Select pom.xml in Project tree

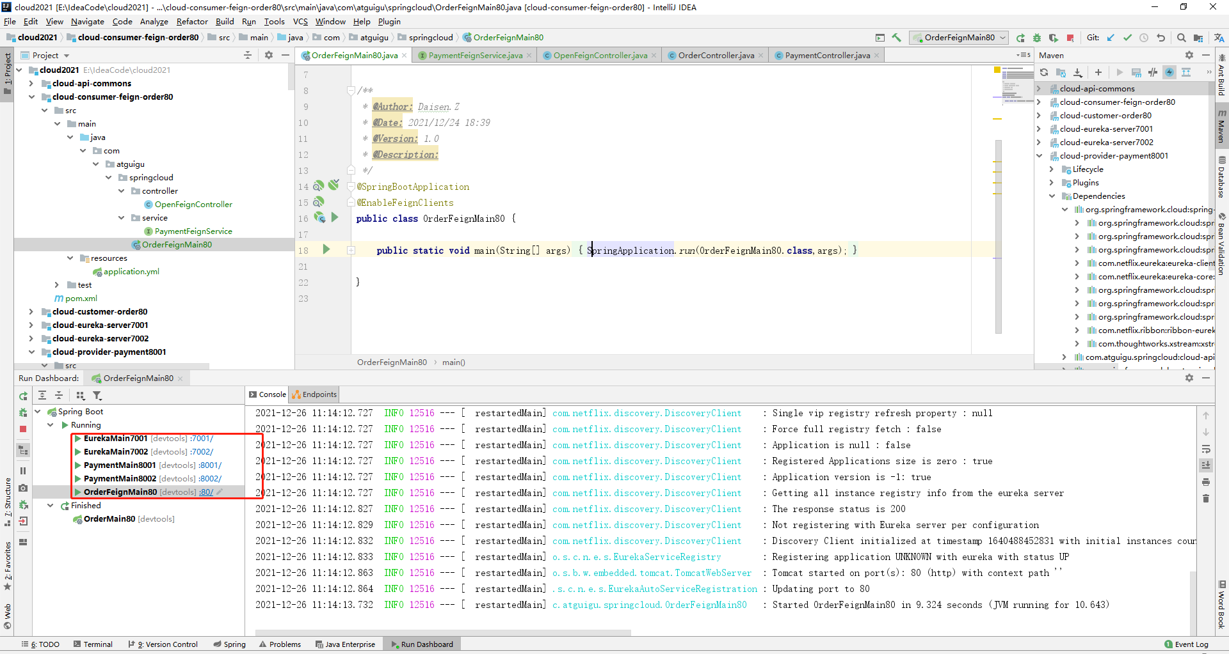pos(81,299)
